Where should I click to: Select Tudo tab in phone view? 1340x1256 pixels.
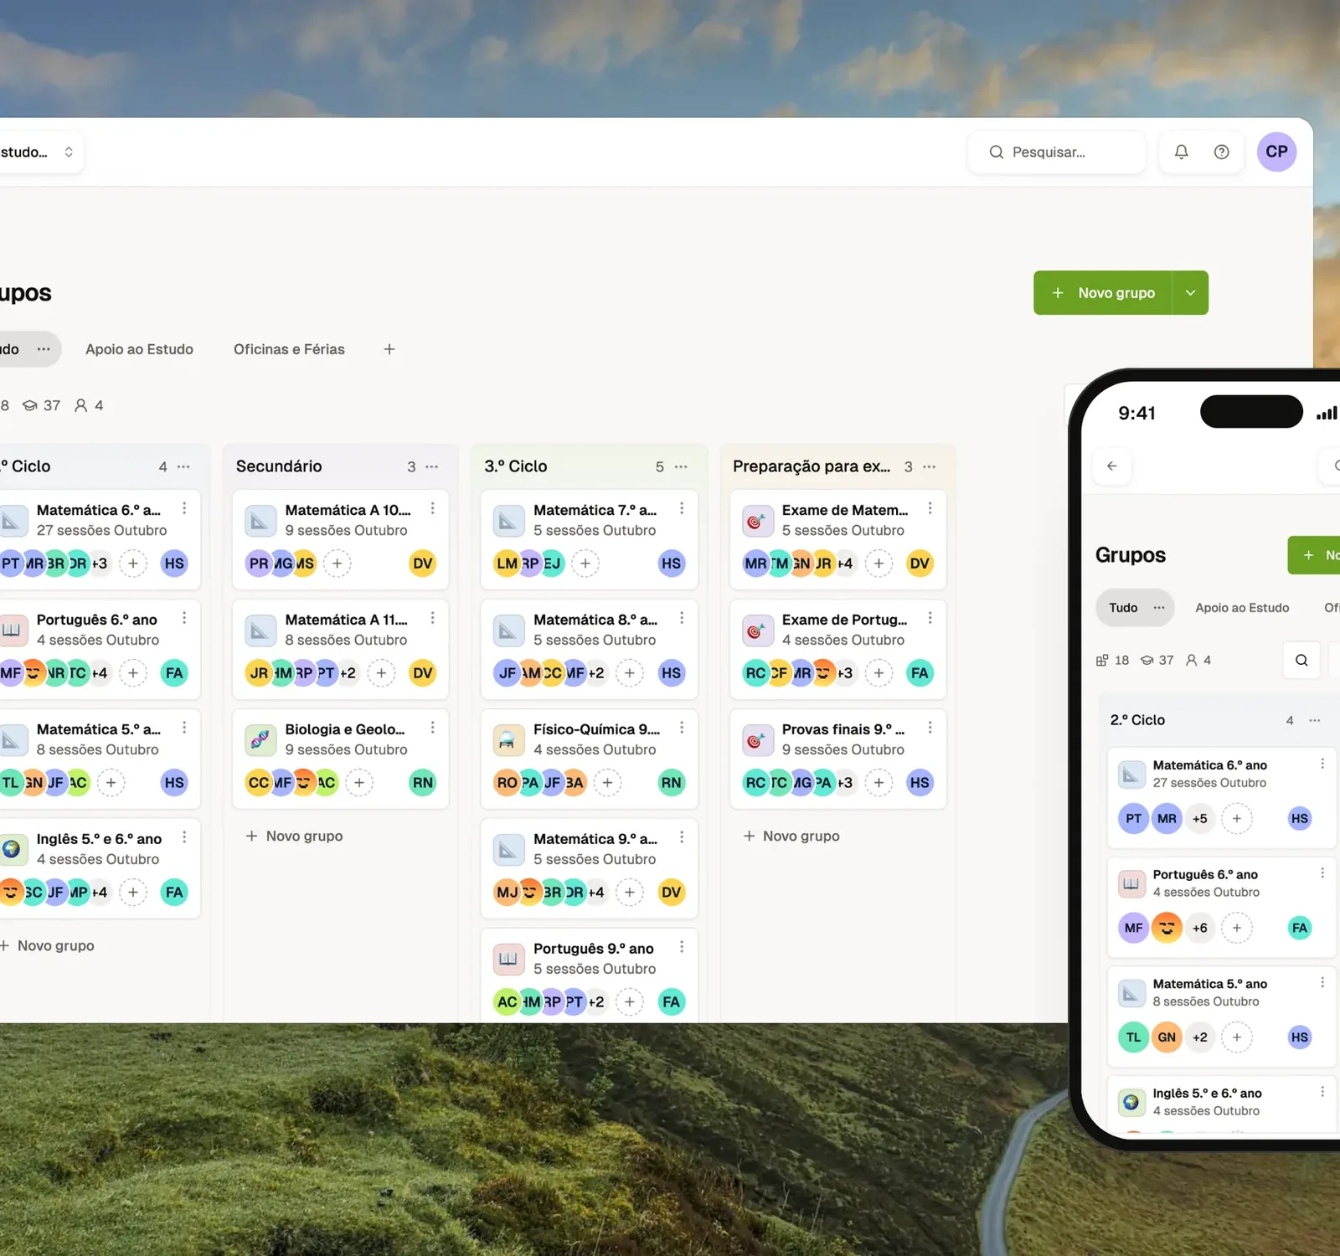[1123, 608]
